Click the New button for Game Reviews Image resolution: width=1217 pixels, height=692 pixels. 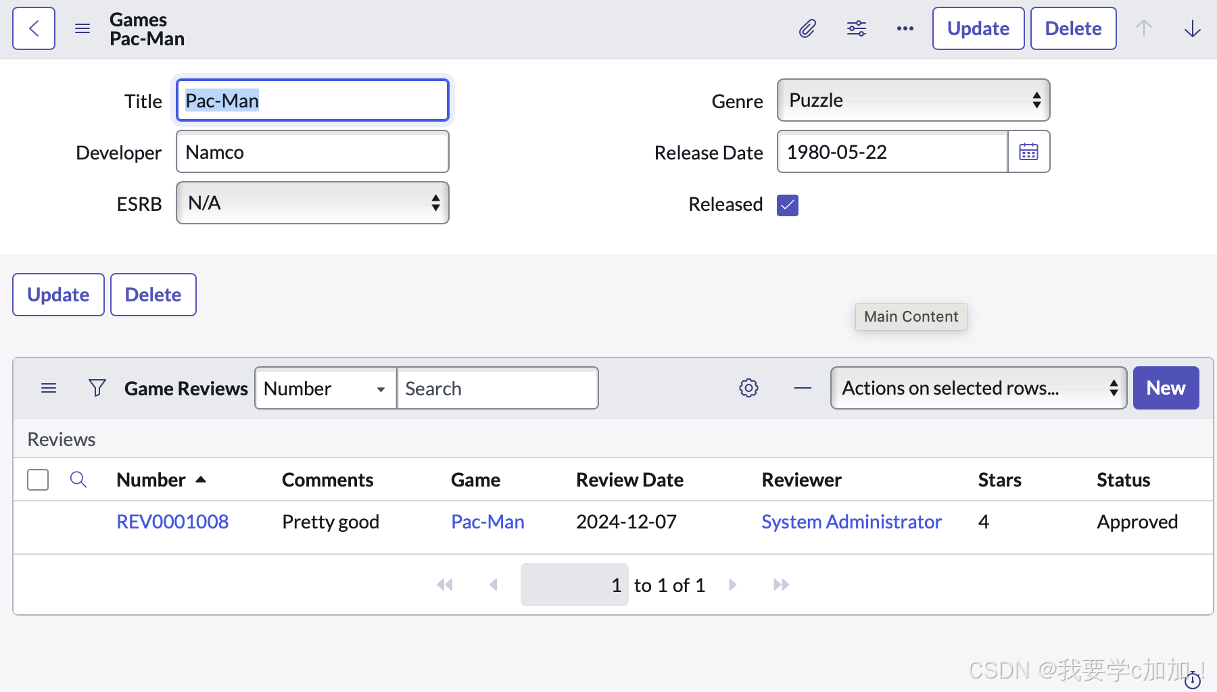(x=1166, y=388)
